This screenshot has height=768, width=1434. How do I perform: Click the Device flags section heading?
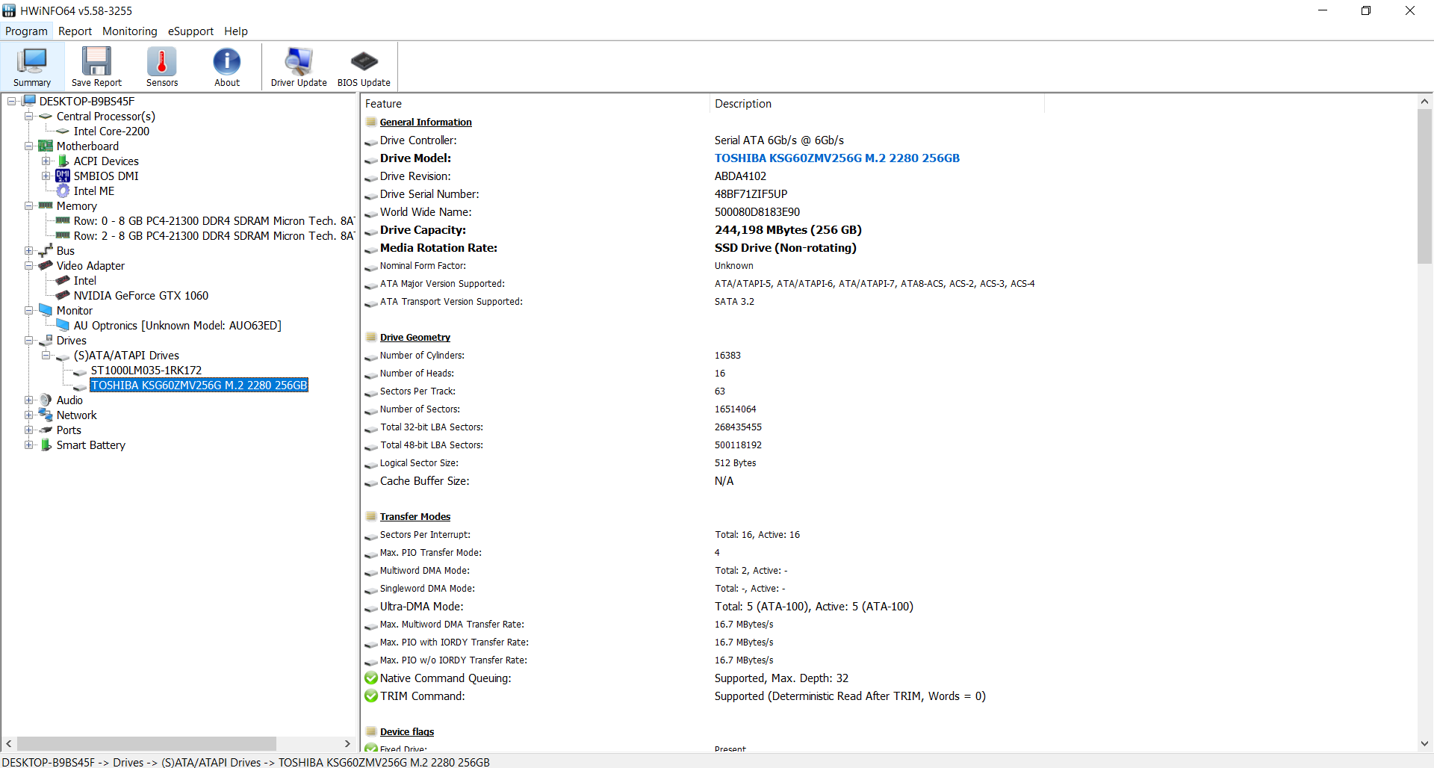coord(407,732)
